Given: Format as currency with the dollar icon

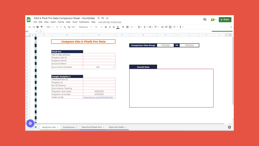Looking at the screenshot, I should pyautogui.click(x=57, y=27).
